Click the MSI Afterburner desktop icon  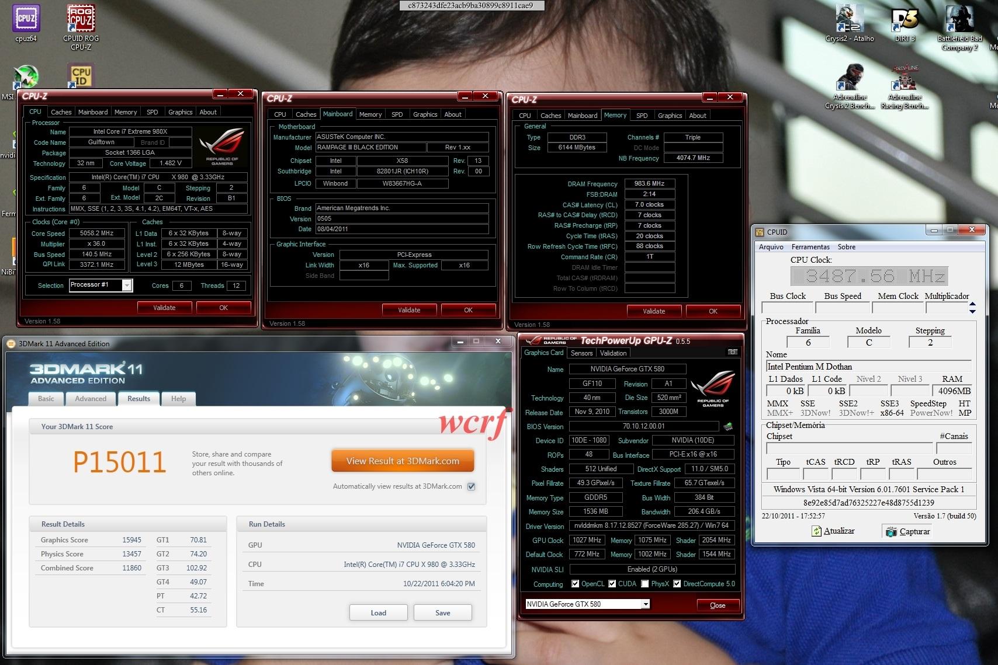(x=25, y=77)
